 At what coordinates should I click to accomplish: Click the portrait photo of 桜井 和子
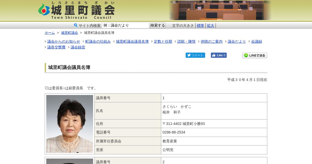click(70, 124)
